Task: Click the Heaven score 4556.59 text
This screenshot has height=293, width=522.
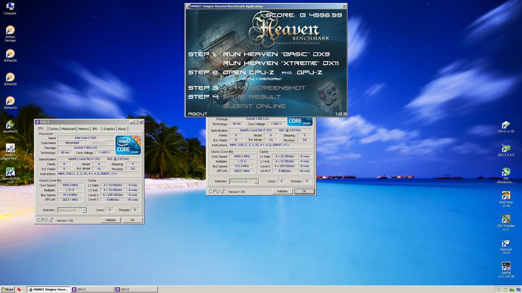Action: (x=304, y=15)
